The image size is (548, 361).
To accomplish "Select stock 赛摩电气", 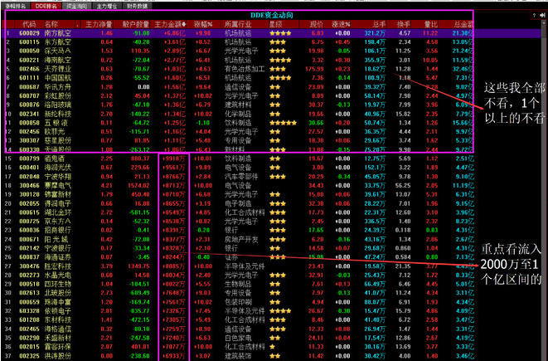I will click(58, 185).
